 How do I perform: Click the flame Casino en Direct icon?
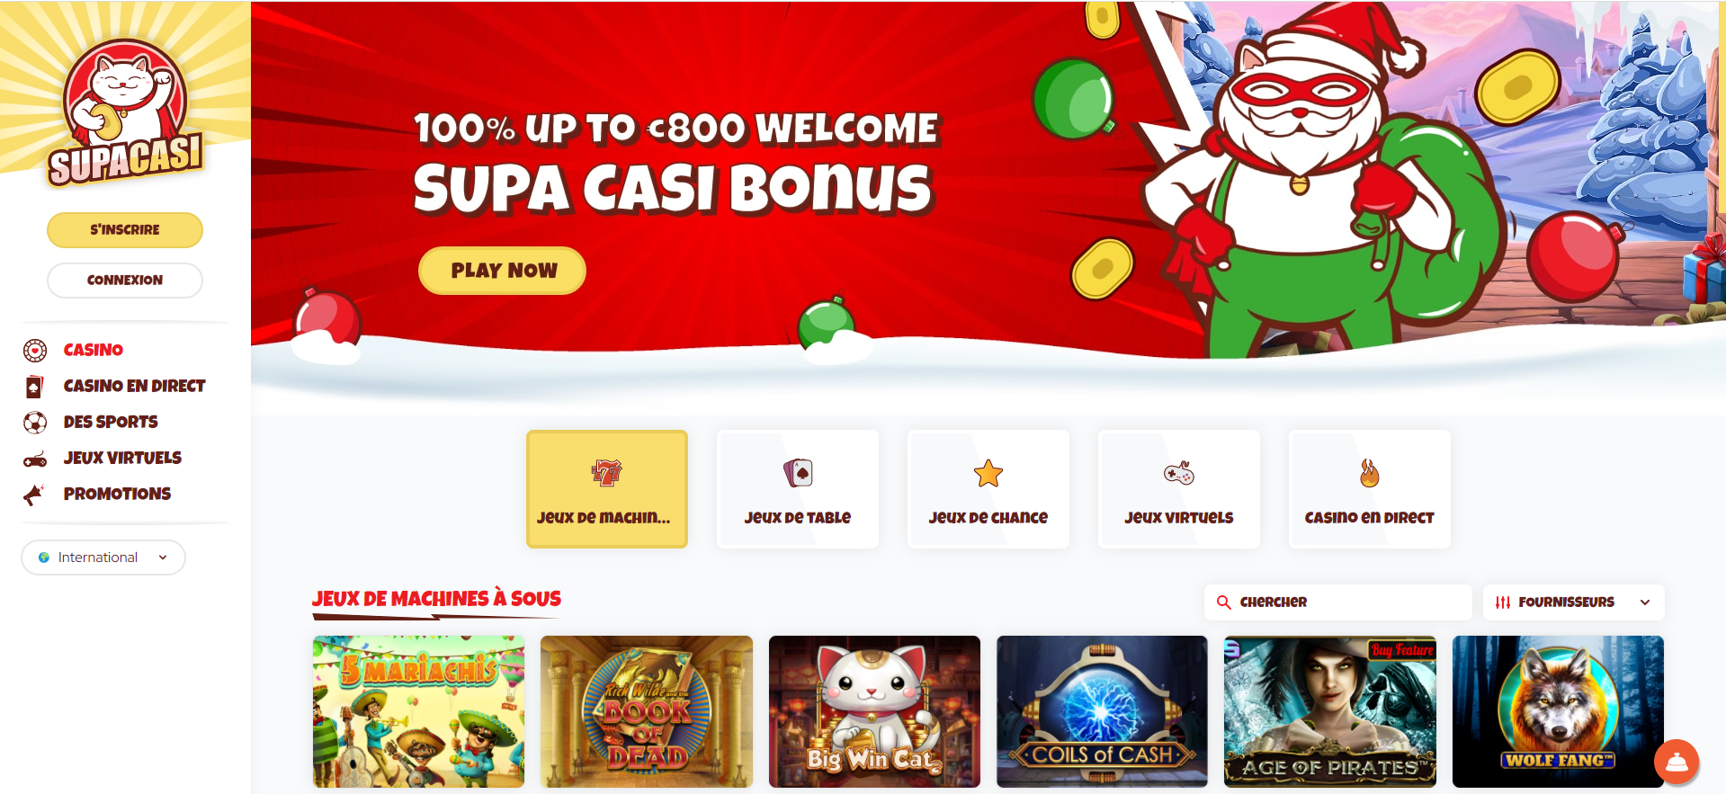(x=1369, y=473)
